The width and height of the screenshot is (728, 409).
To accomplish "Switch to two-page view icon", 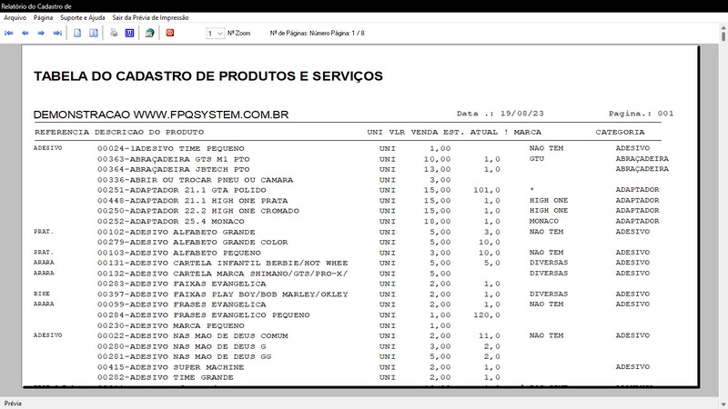I will [x=93, y=33].
